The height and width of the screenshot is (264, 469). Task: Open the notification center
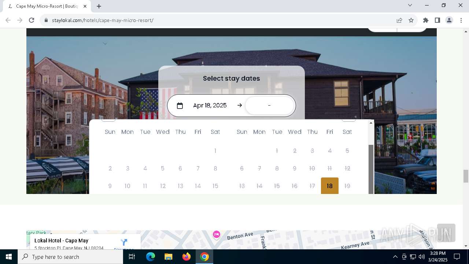pyautogui.click(x=457, y=257)
